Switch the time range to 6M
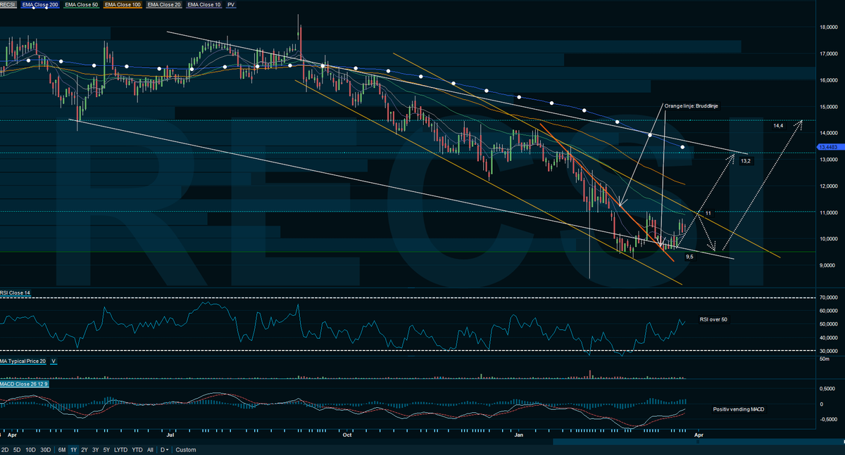This screenshot has width=845, height=455. (x=62, y=449)
